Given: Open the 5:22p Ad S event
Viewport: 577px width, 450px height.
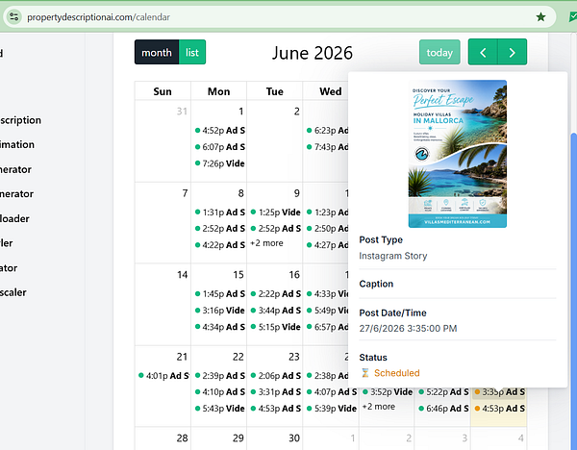Looking at the screenshot, I should click(443, 392).
